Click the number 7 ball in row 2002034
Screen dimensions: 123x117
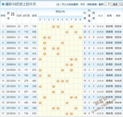tap(71, 27)
